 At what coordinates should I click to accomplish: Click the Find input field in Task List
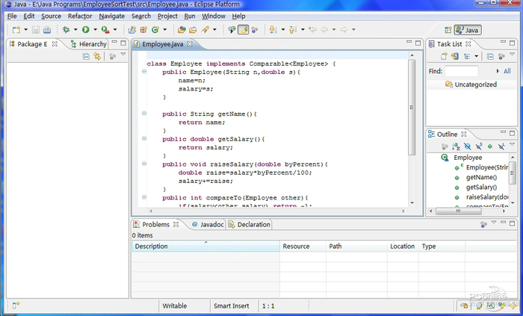(x=462, y=71)
